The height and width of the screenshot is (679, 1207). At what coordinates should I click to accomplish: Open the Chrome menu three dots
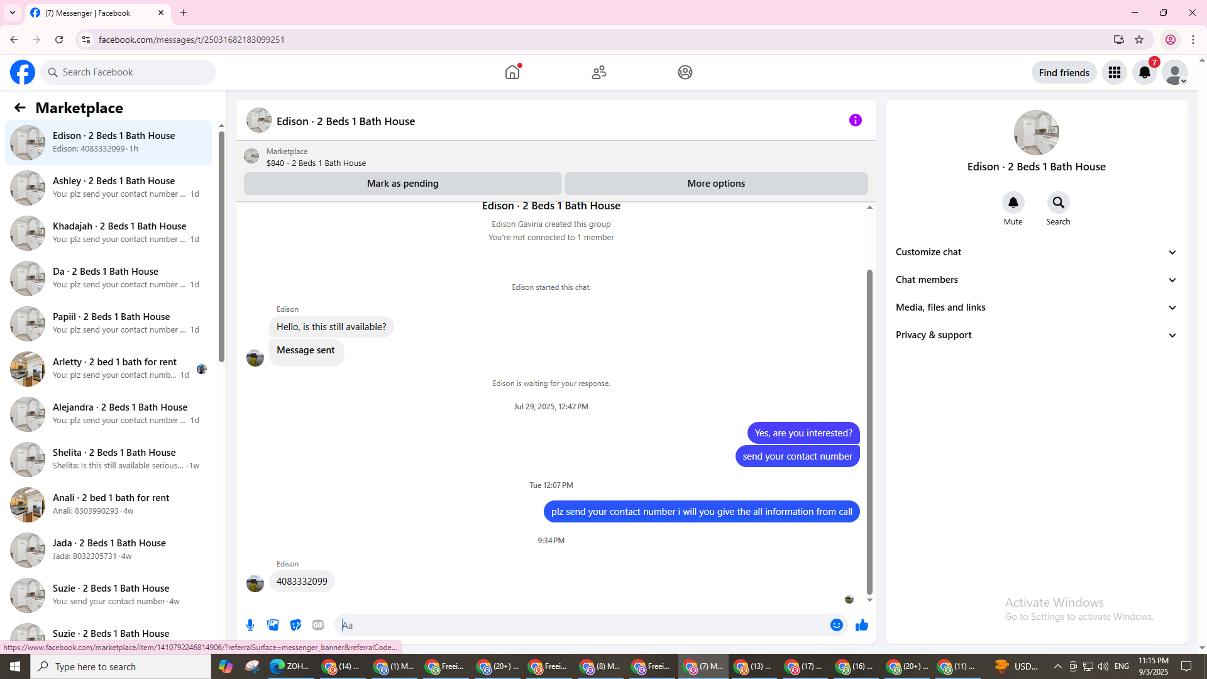(1193, 40)
